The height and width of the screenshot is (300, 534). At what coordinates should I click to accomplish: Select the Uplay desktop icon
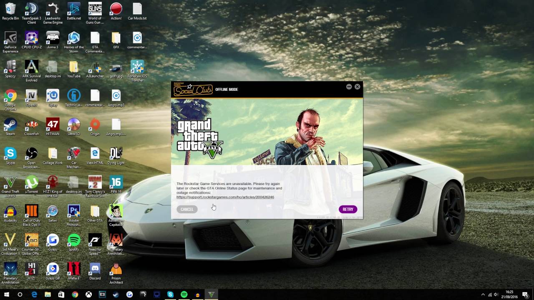click(53, 98)
